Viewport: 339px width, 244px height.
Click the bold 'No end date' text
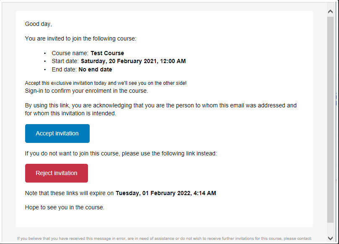[x=96, y=69]
